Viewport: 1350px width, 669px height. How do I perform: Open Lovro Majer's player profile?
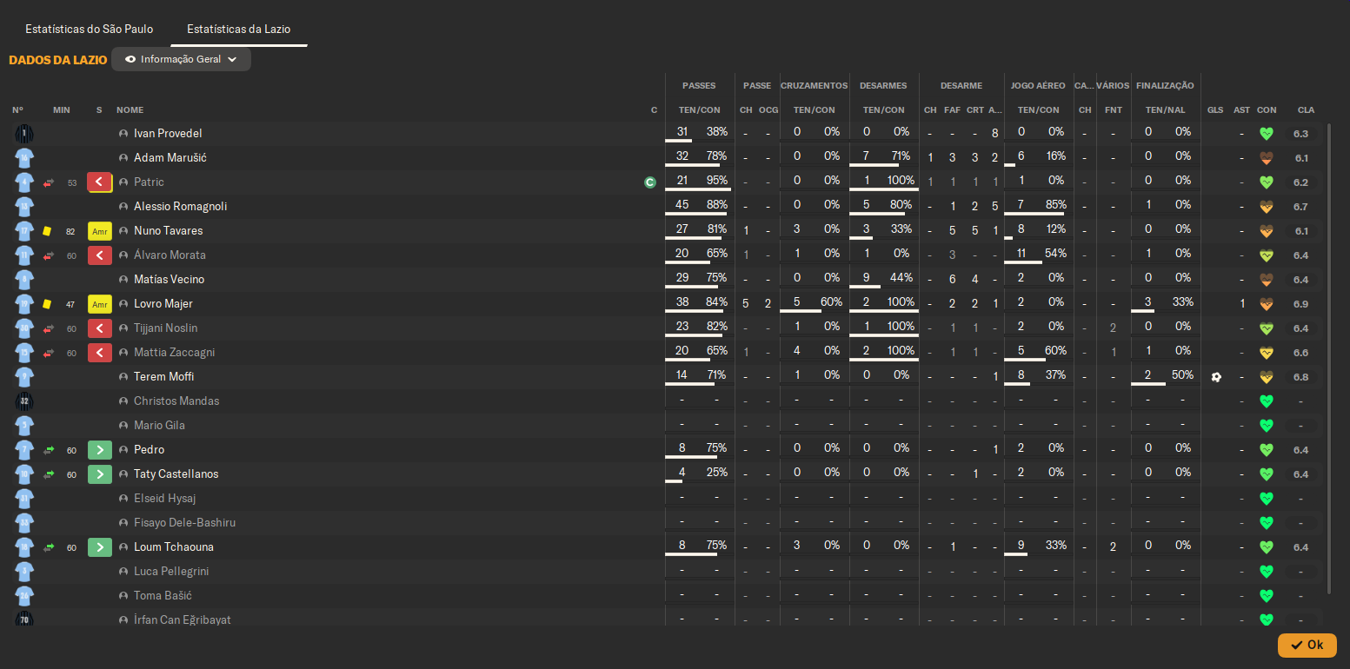163,304
